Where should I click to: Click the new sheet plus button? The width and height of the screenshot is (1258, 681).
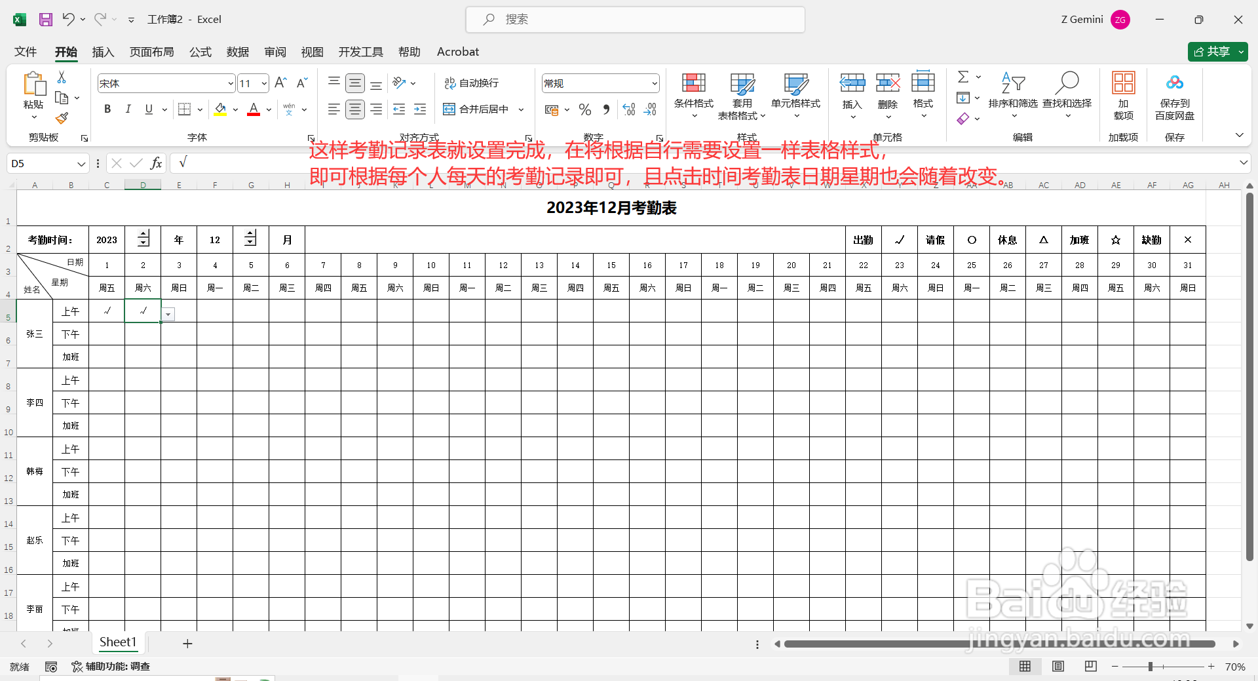click(x=187, y=643)
